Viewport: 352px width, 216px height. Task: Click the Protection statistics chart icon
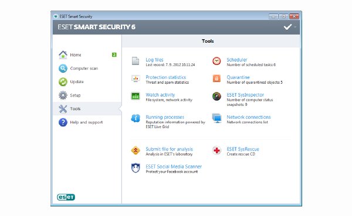pyautogui.click(x=136, y=78)
